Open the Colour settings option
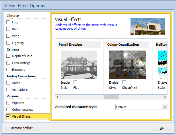 tap(23, 110)
